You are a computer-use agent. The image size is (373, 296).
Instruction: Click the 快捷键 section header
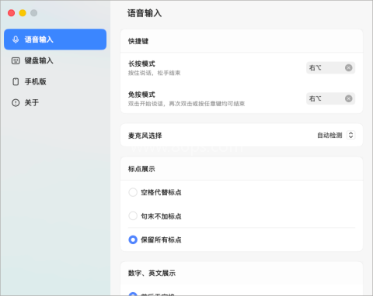pyautogui.click(x=138, y=41)
